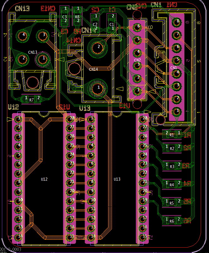The width and height of the screenshot is (209, 253).
Task: Select pin 1 pad of U13
Action: [91, 118]
